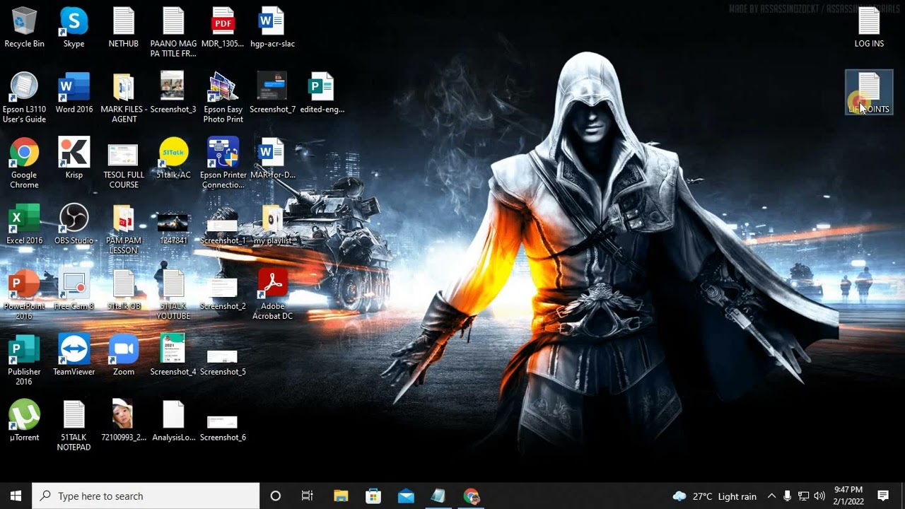Select the Excel 2016 shortcut
The width and height of the screenshot is (905, 509).
coord(24,225)
